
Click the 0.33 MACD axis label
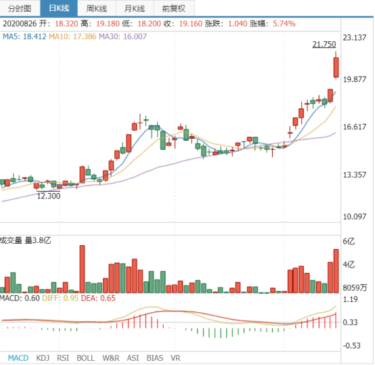(x=351, y=322)
